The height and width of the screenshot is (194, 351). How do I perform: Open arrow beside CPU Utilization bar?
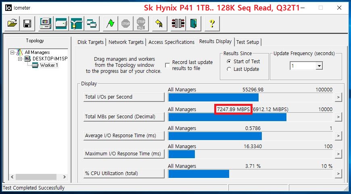tap(338, 173)
